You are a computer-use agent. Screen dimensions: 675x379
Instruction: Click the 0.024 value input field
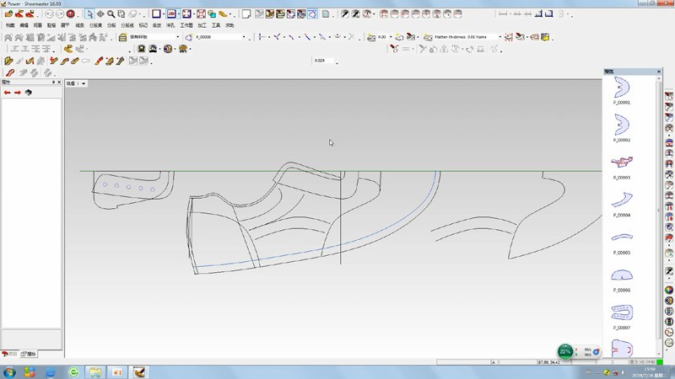(x=321, y=61)
